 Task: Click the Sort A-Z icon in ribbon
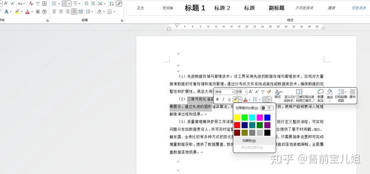111,4
